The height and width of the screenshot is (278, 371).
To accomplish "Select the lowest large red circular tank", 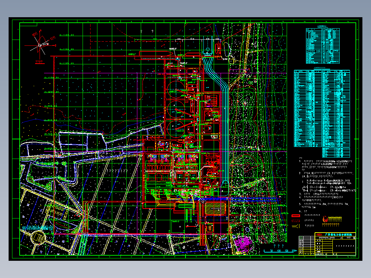I will click(x=176, y=129).
